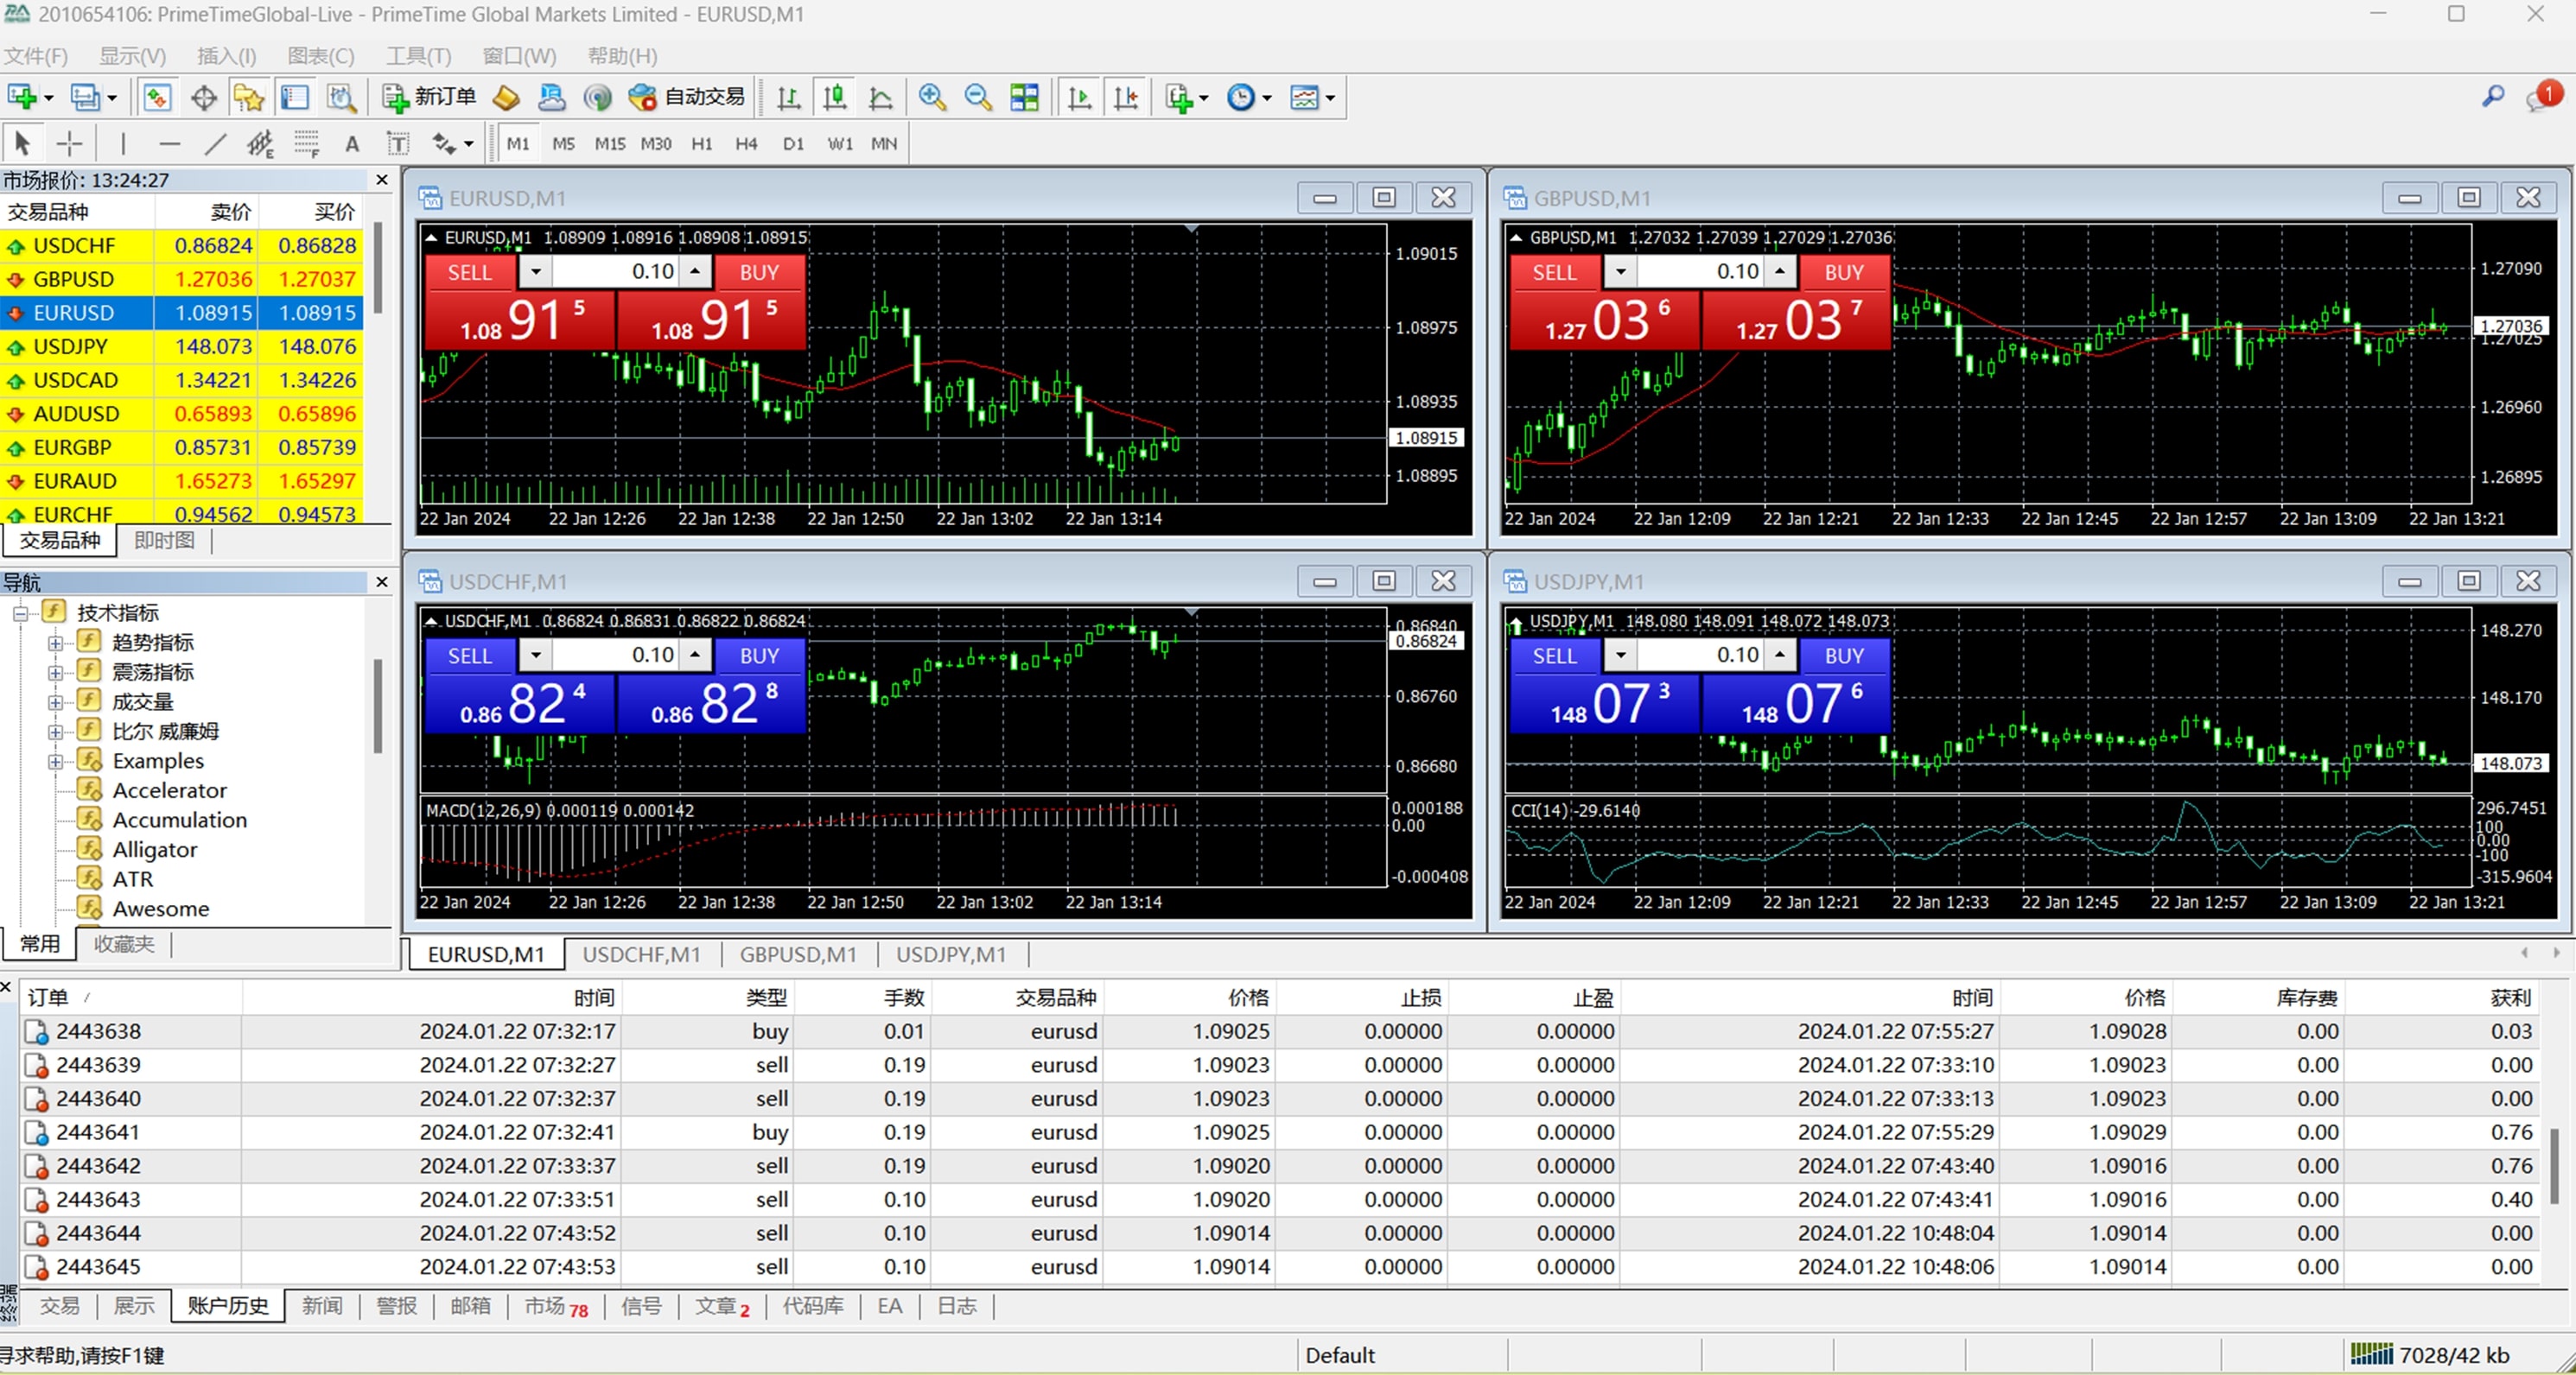Tile the chart windows icon
The image size is (2576, 1375).
[1025, 97]
